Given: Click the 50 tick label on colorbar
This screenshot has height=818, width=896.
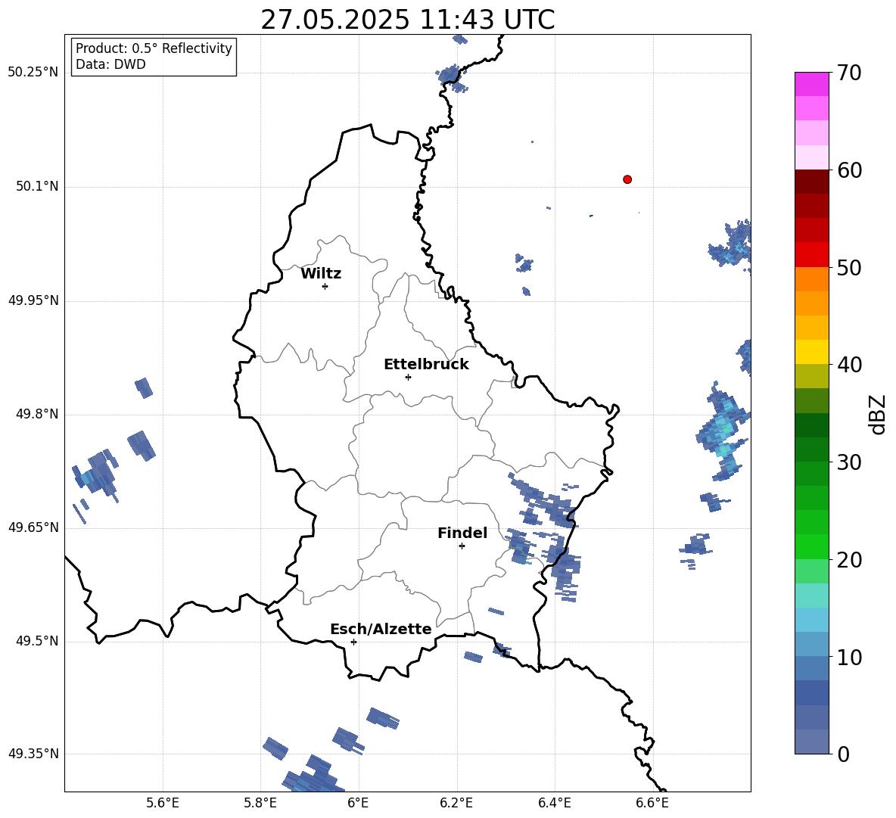Looking at the screenshot, I should click(x=849, y=268).
